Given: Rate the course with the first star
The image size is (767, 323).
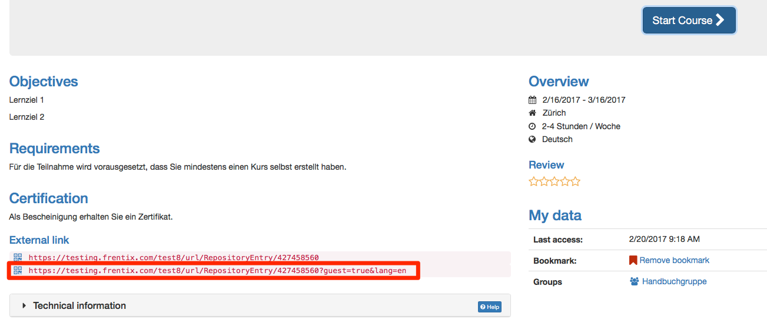Looking at the screenshot, I should [x=534, y=182].
